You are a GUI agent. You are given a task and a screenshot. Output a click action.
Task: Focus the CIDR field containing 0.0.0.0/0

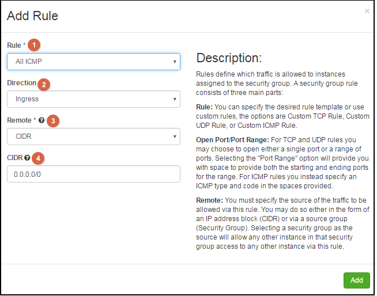(x=93, y=174)
